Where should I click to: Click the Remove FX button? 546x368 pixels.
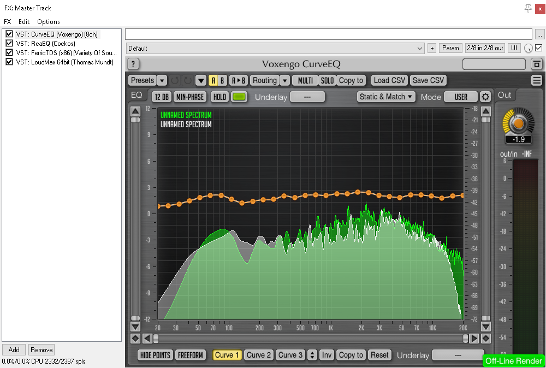(x=41, y=349)
